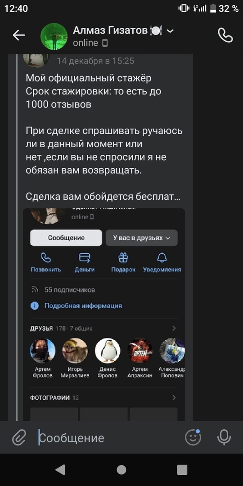Tap the Android home navigation button
Screen dimensions: 243x486
coord(121,470)
